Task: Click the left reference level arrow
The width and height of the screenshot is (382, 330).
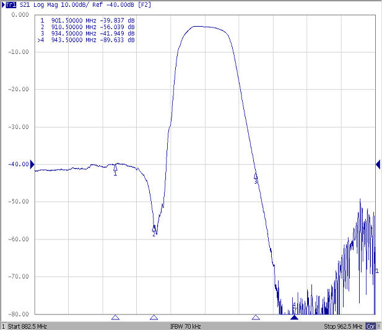Action: (x=33, y=164)
